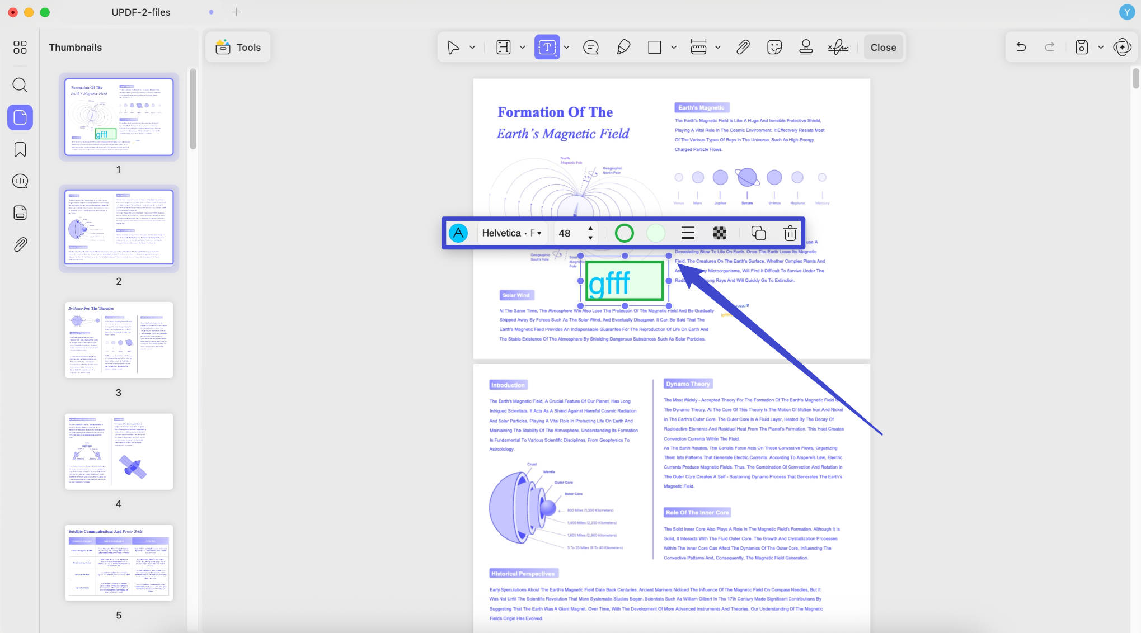This screenshot has width=1141, height=633.
Task: Delete the text box with trash icon
Action: coord(790,233)
